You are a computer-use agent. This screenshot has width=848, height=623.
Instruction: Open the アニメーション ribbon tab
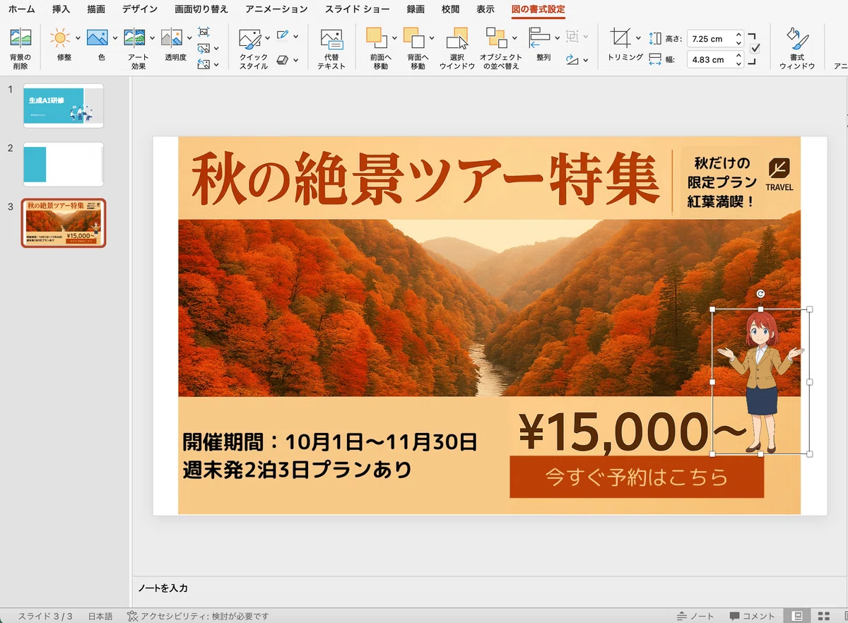277,9
